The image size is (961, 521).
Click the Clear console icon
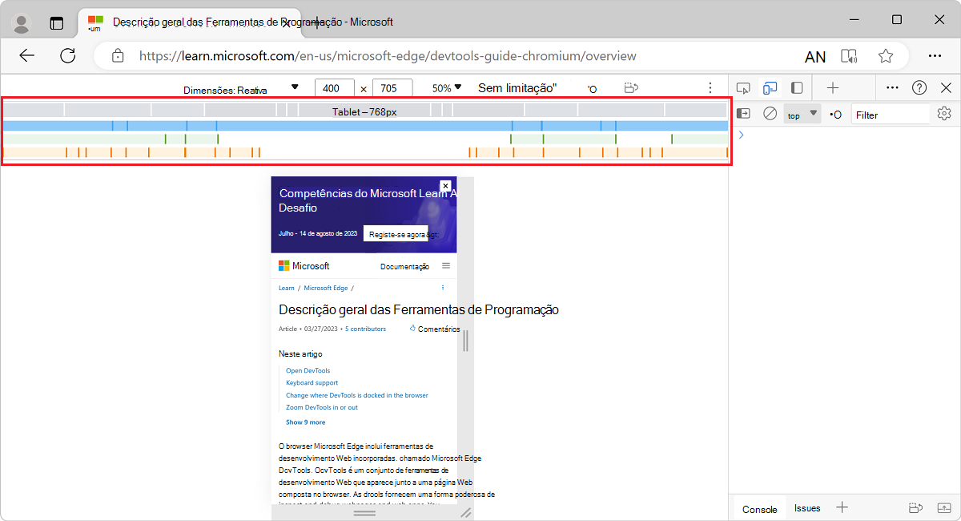770,113
